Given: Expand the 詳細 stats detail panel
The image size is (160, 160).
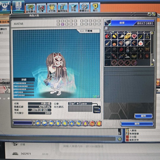Looking at the screenshot, I should 24,80.
